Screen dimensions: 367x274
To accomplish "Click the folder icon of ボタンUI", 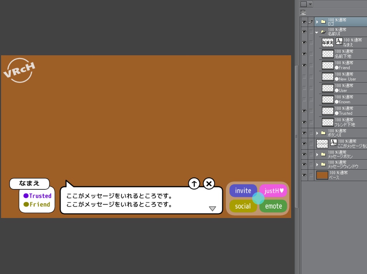I will pos(323,133).
